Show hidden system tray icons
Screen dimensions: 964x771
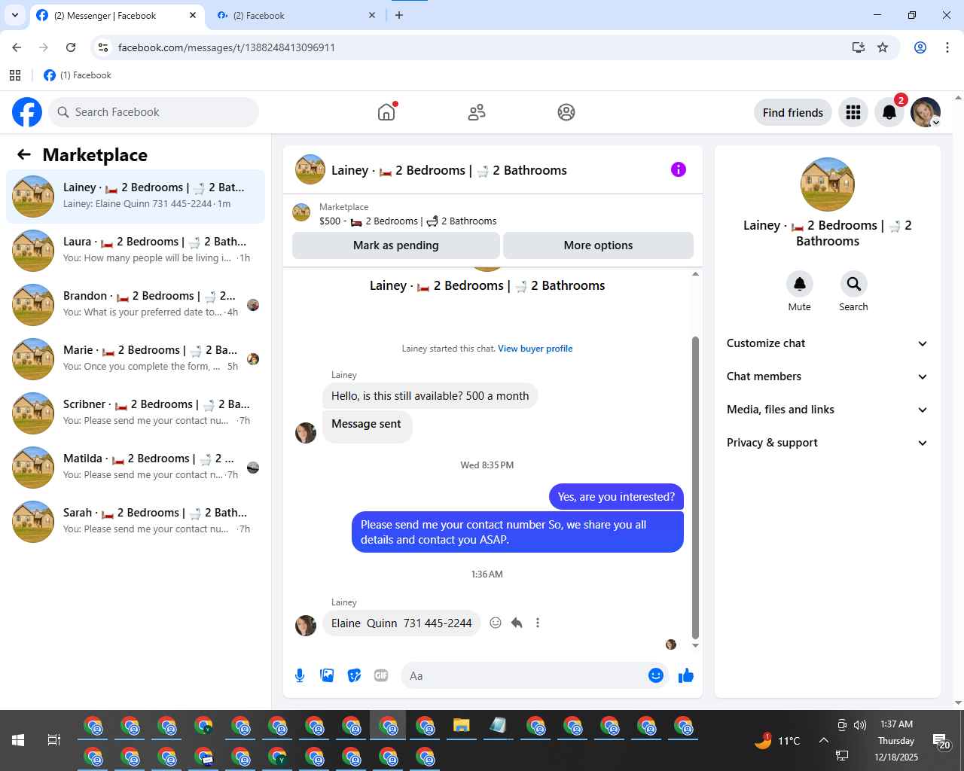tap(824, 740)
